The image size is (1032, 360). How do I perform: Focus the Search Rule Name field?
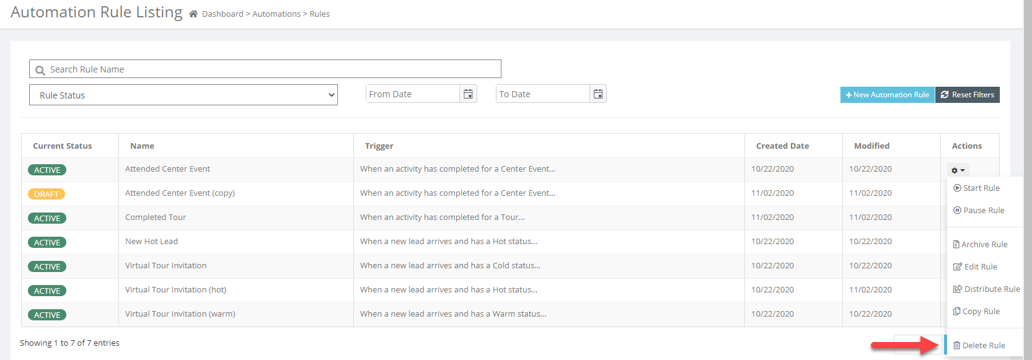click(265, 69)
